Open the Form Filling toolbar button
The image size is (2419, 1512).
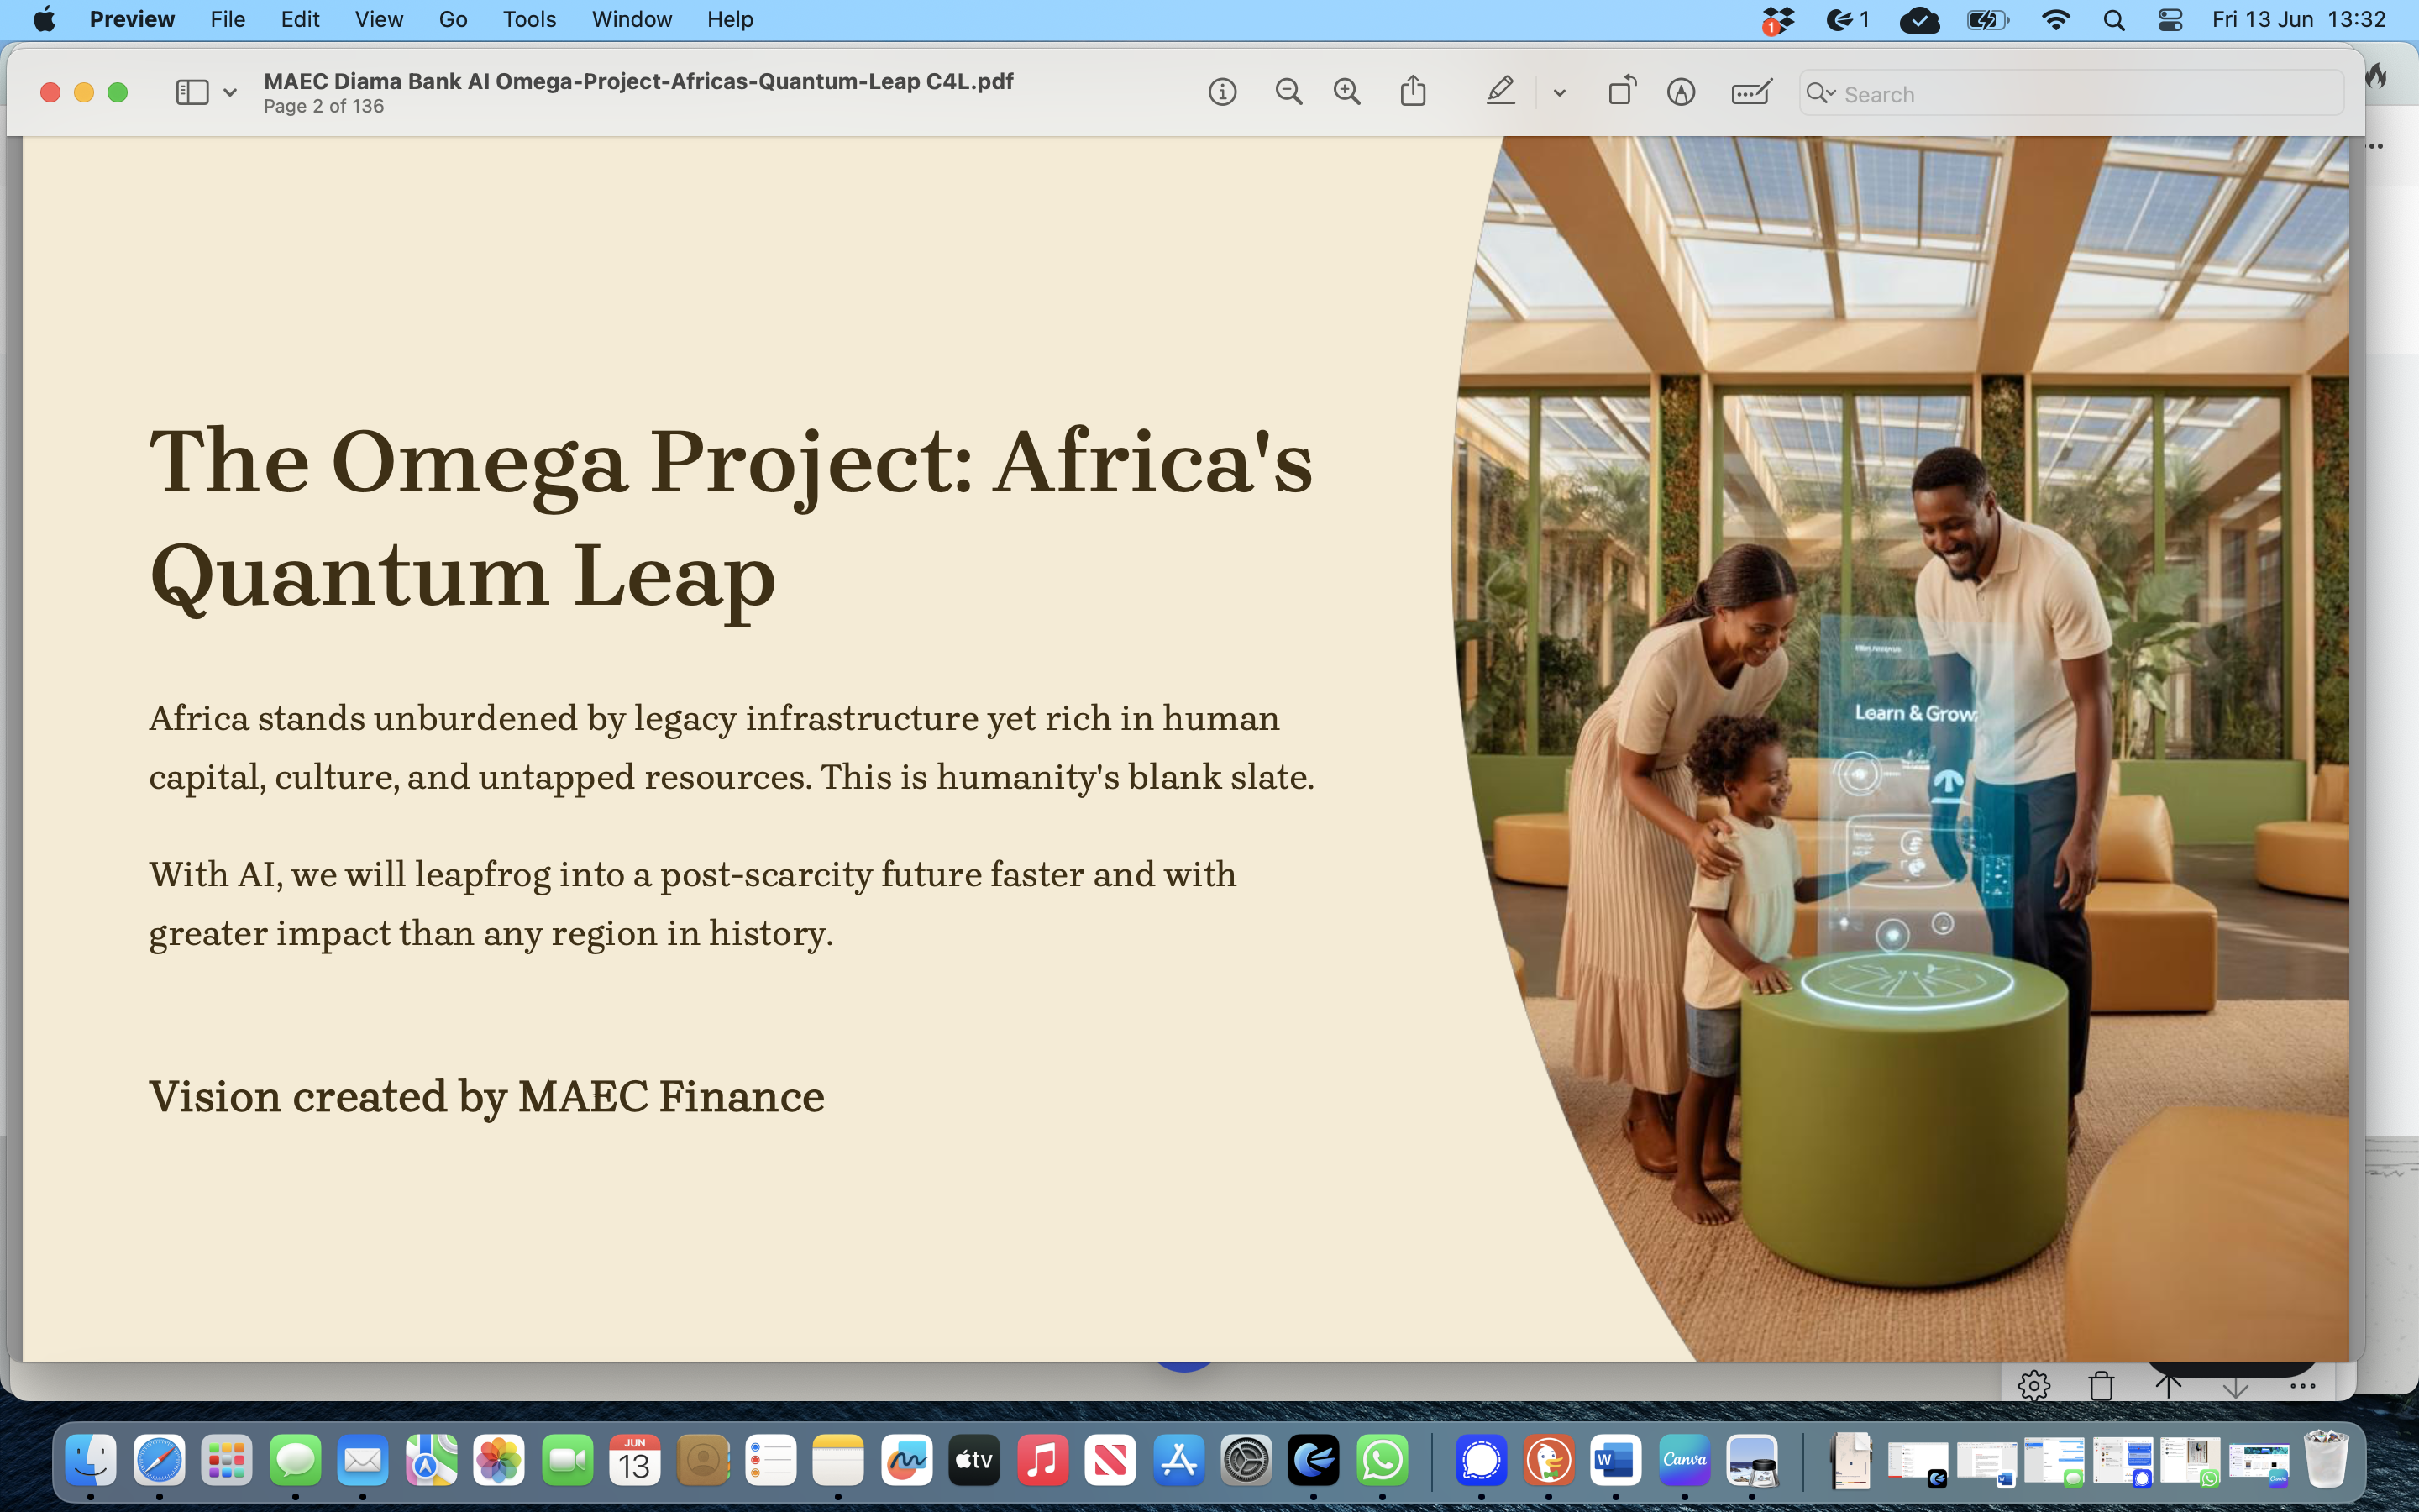click(x=1751, y=93)
